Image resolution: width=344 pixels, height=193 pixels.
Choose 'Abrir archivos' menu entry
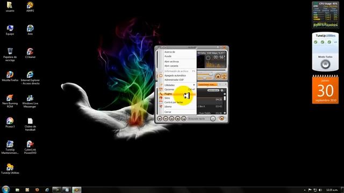[x=177, y=62]
